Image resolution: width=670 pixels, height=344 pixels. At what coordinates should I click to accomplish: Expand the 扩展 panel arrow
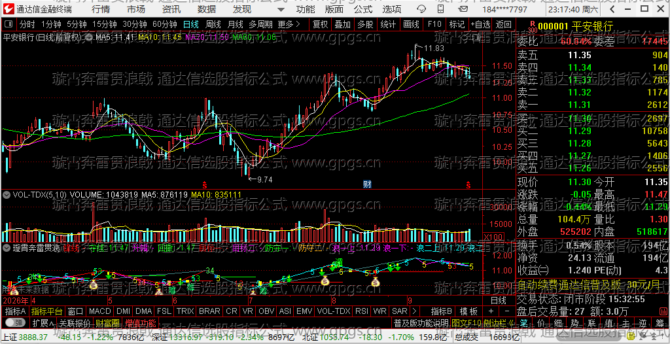click(44, 322)
